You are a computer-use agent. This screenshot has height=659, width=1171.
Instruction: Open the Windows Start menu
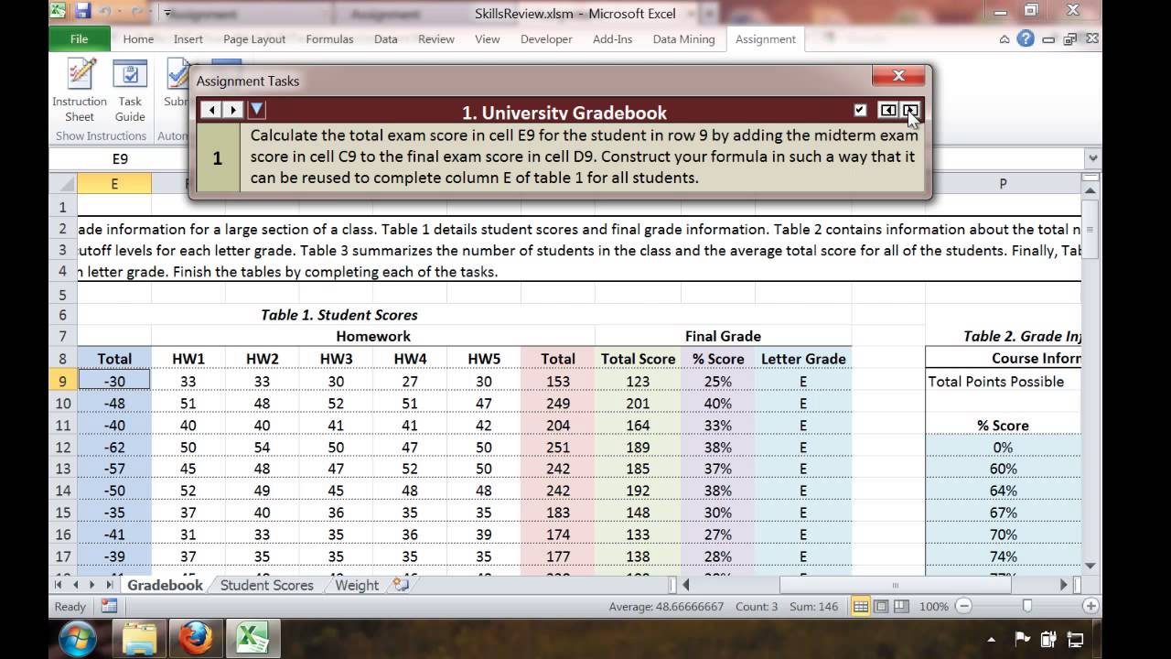[77, 638]
